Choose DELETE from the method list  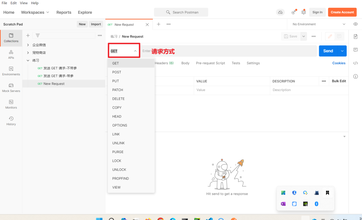point(118,99)
